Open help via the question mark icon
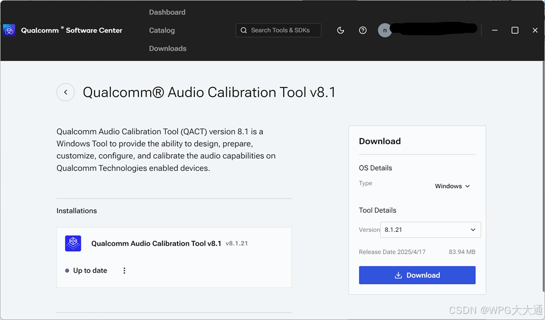 click(362, 30)
